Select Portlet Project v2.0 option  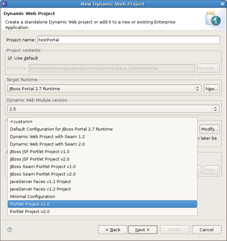(102, 212)
